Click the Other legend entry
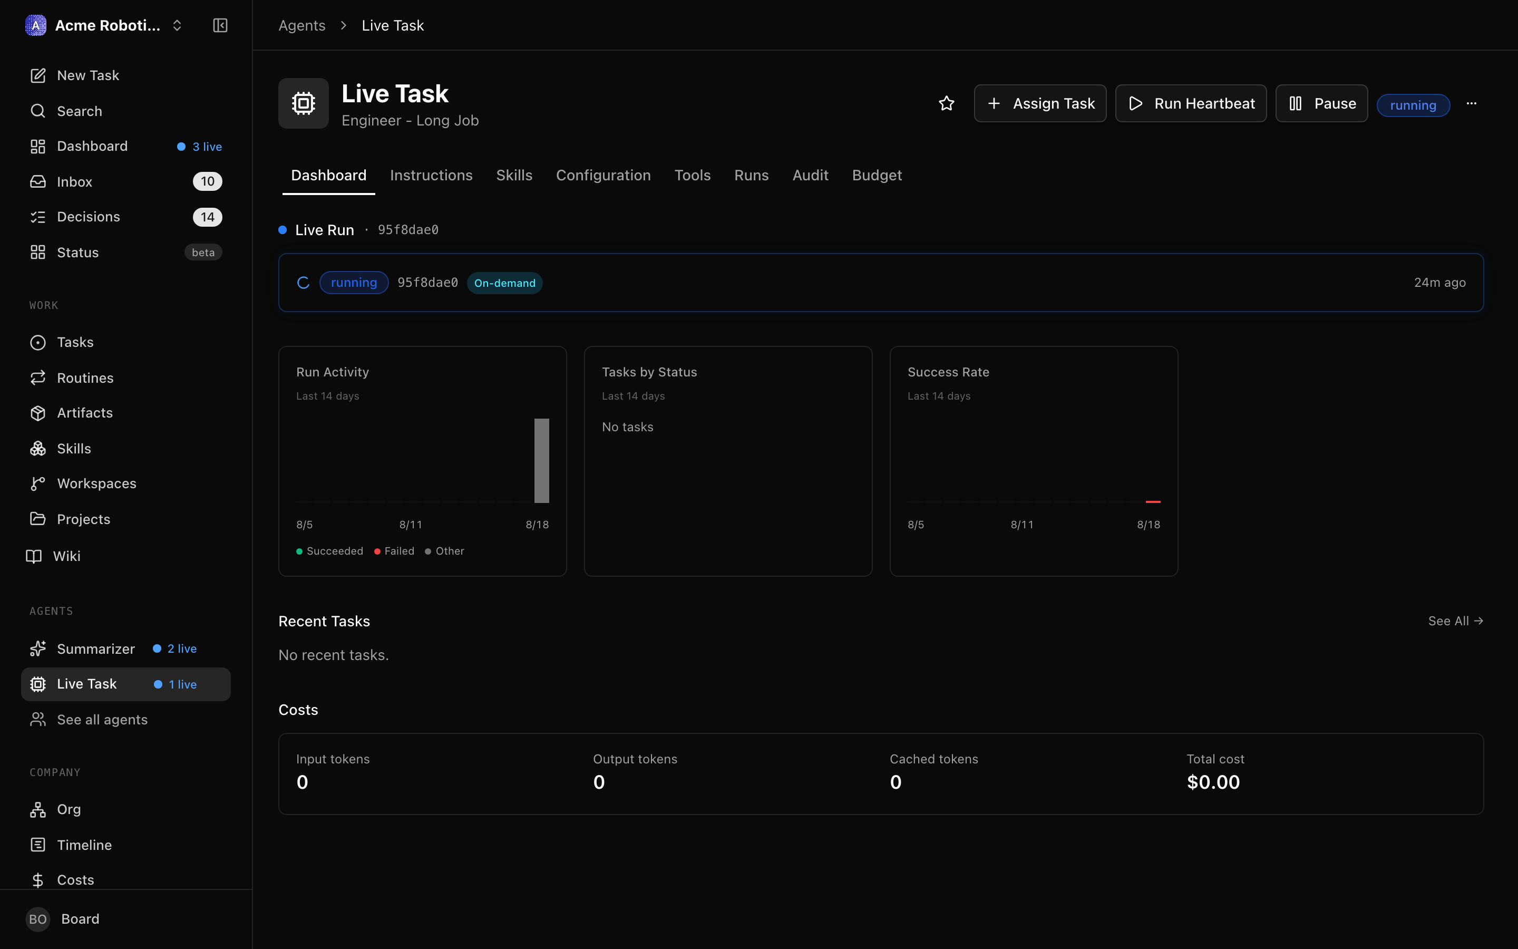Screen dimensions: 1518x949 click(x=445, y=551)
